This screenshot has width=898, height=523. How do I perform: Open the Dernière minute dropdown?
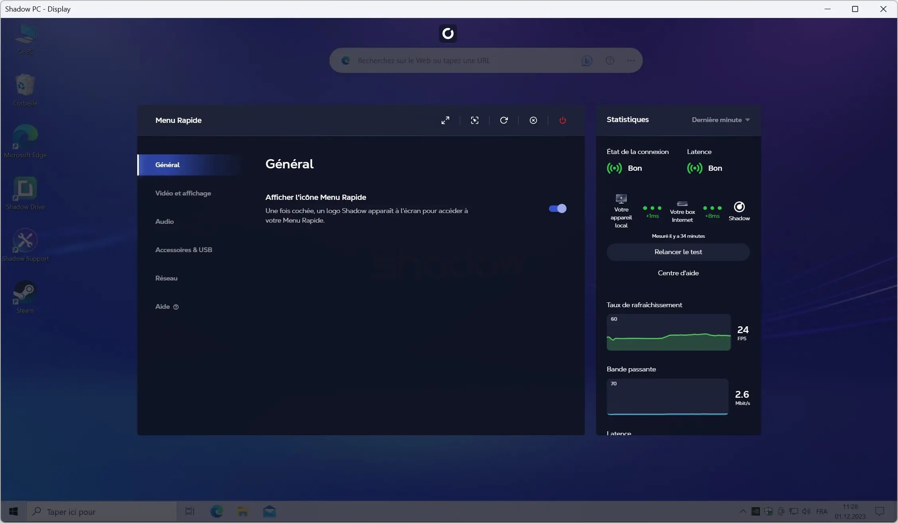tap(720, 120)
